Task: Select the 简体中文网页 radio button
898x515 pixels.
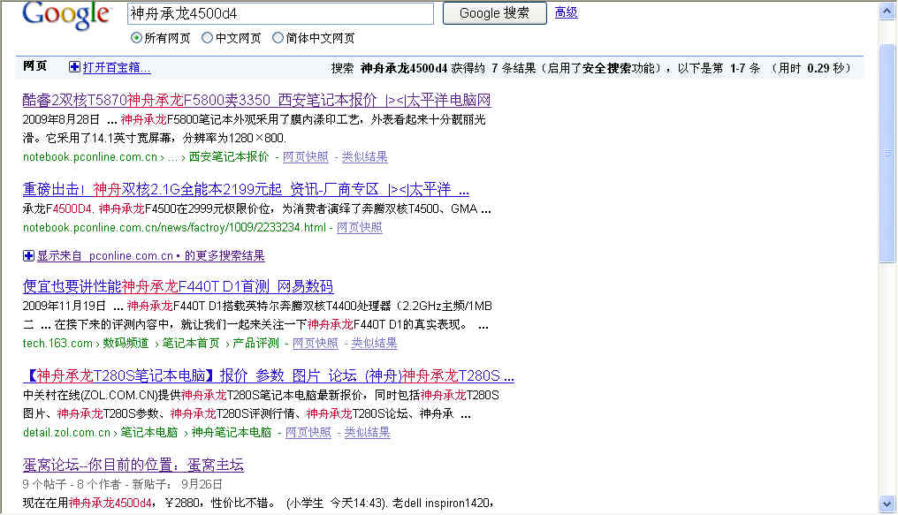Action: click(278, 38)
